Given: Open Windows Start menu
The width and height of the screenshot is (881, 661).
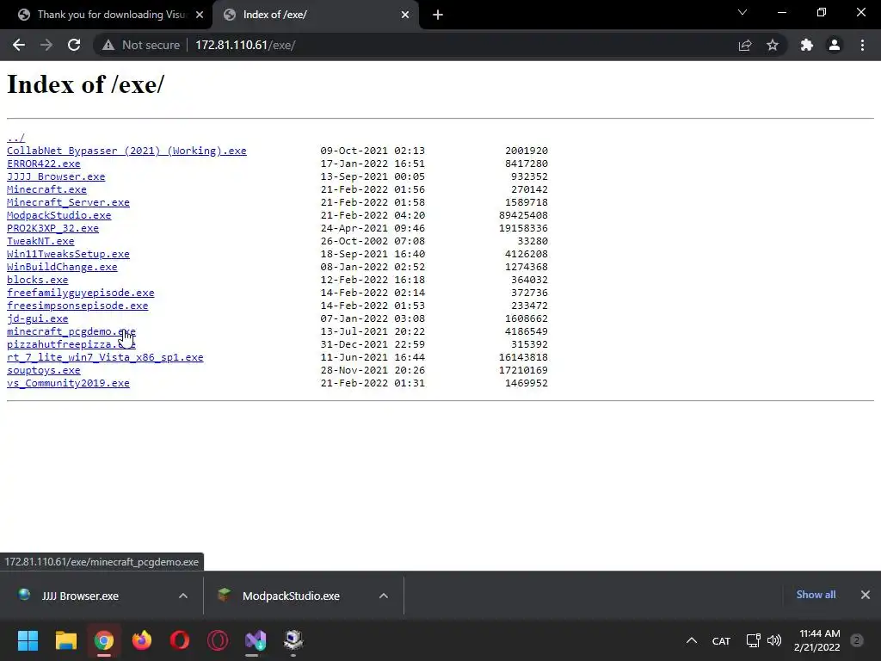Looking at the screenshot, I should click(x=28, y=640).
